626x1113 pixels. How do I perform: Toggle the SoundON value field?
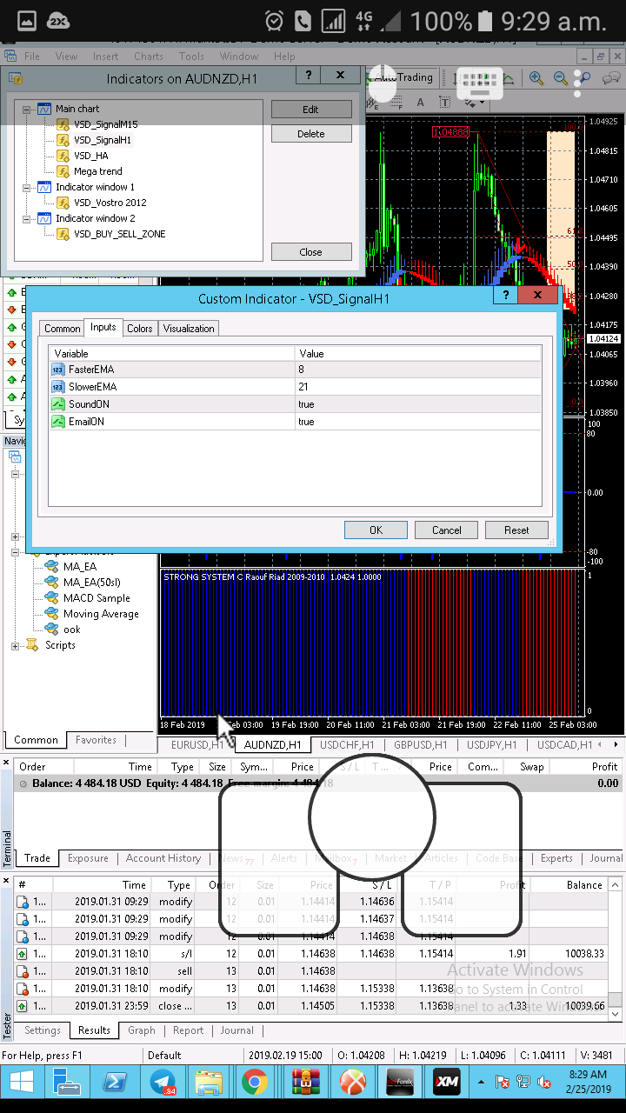[x=418, y=404]
